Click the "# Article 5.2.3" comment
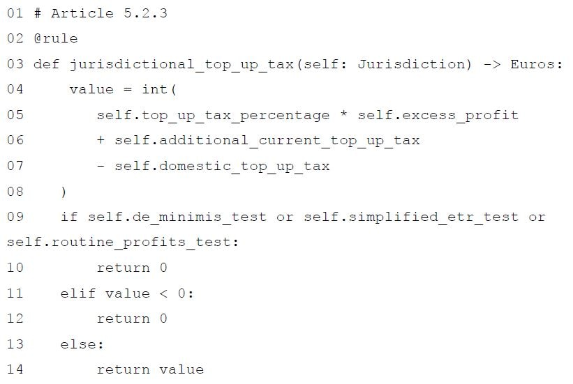The image size is (573, 384). click(101, 13)
